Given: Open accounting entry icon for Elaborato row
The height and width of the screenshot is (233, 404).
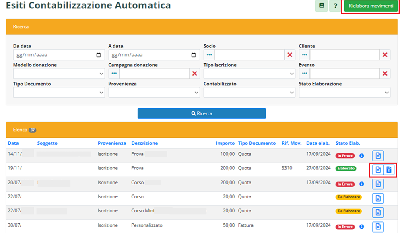Looking at the screenshot, I should [389, 169].
